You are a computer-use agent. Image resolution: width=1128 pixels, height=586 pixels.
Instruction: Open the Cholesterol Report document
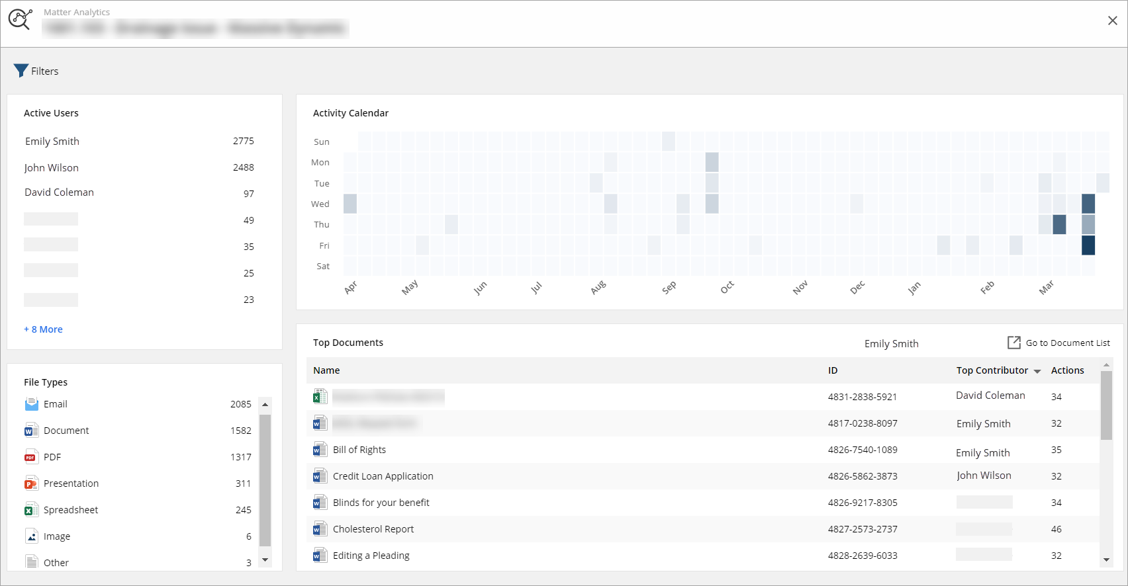pyautogui.click(x=373, y=529)
